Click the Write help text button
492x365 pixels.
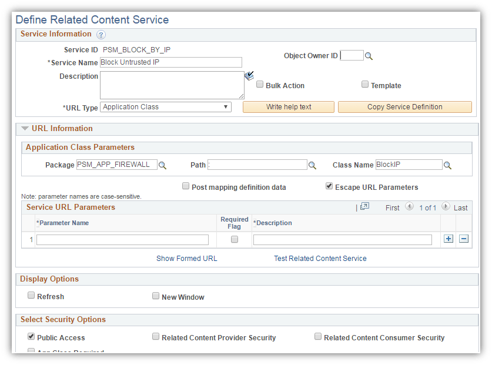click(x=288, y=106)
